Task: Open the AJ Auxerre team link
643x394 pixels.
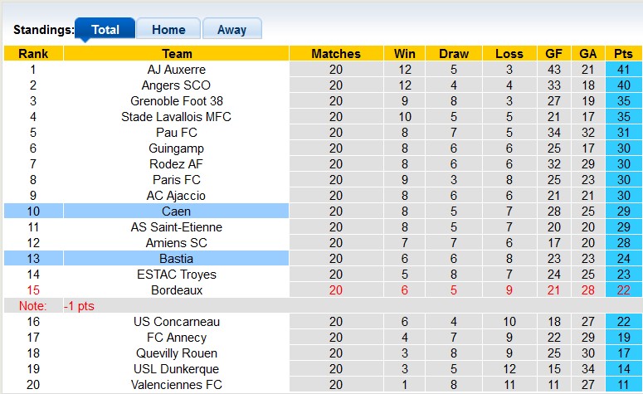Action: click(x=177, y=70)
